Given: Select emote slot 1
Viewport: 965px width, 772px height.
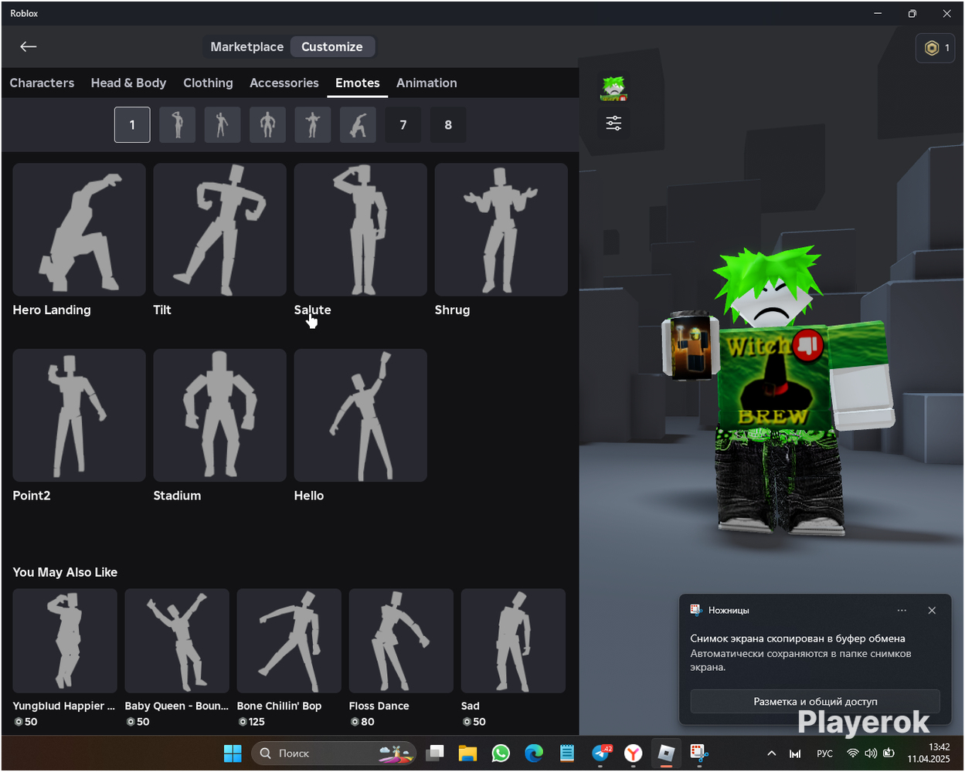Looking at the screenshot, I should (x=132, y=124).
